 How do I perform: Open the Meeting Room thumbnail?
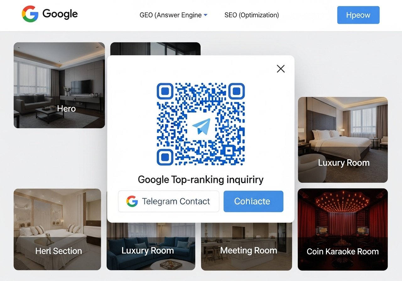247,247
